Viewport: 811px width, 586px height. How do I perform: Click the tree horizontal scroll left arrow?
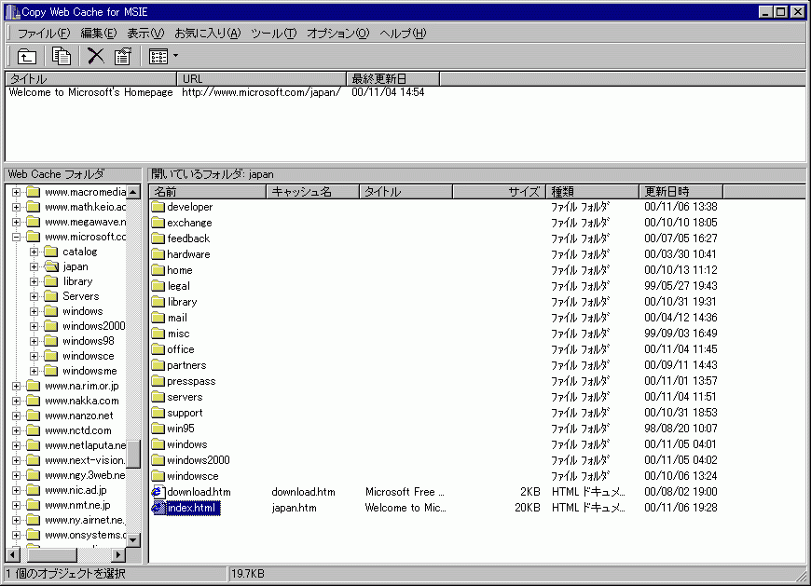[13, 555]
